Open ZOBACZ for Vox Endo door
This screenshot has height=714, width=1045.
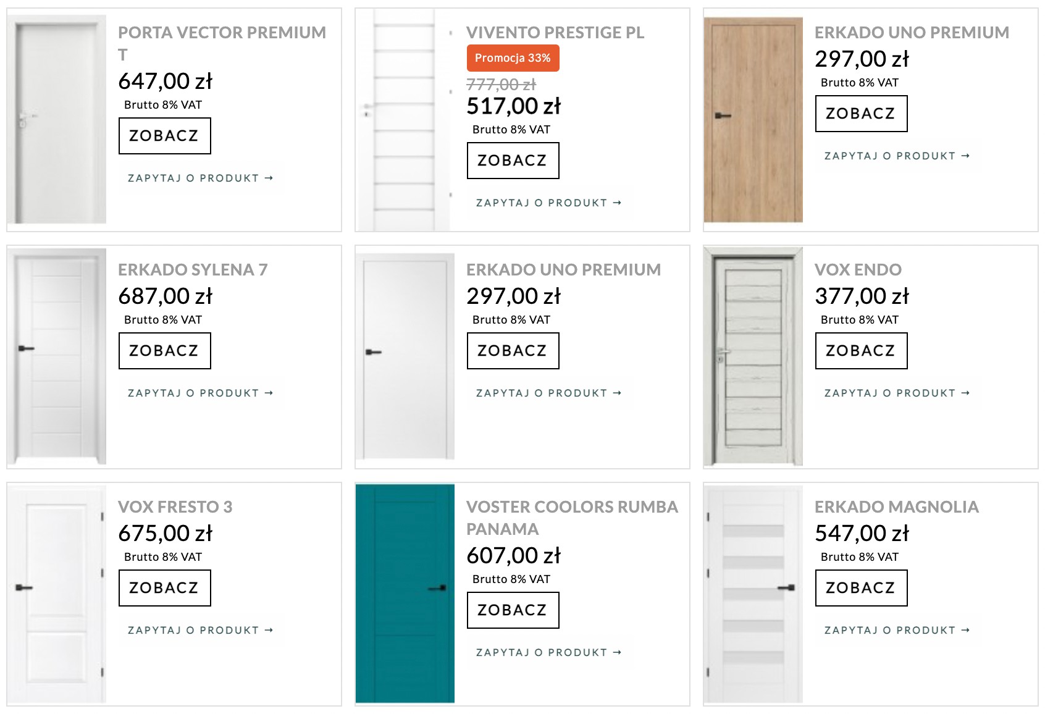[862, 351]
